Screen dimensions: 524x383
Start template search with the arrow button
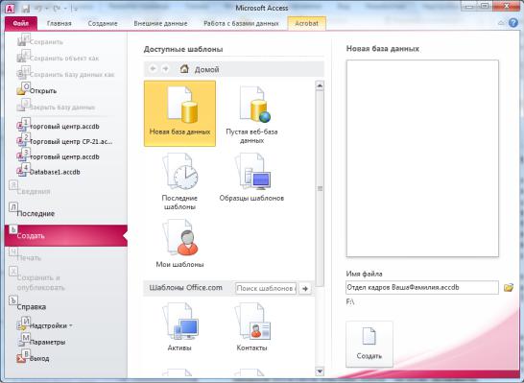pos(305,288)
